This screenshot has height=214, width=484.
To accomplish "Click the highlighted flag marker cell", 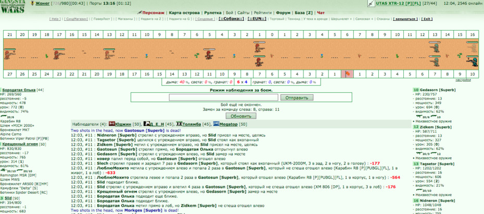I will [x=347, y=74].
